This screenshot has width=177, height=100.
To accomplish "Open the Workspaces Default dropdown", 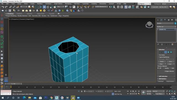I will [x=169, y=4].
